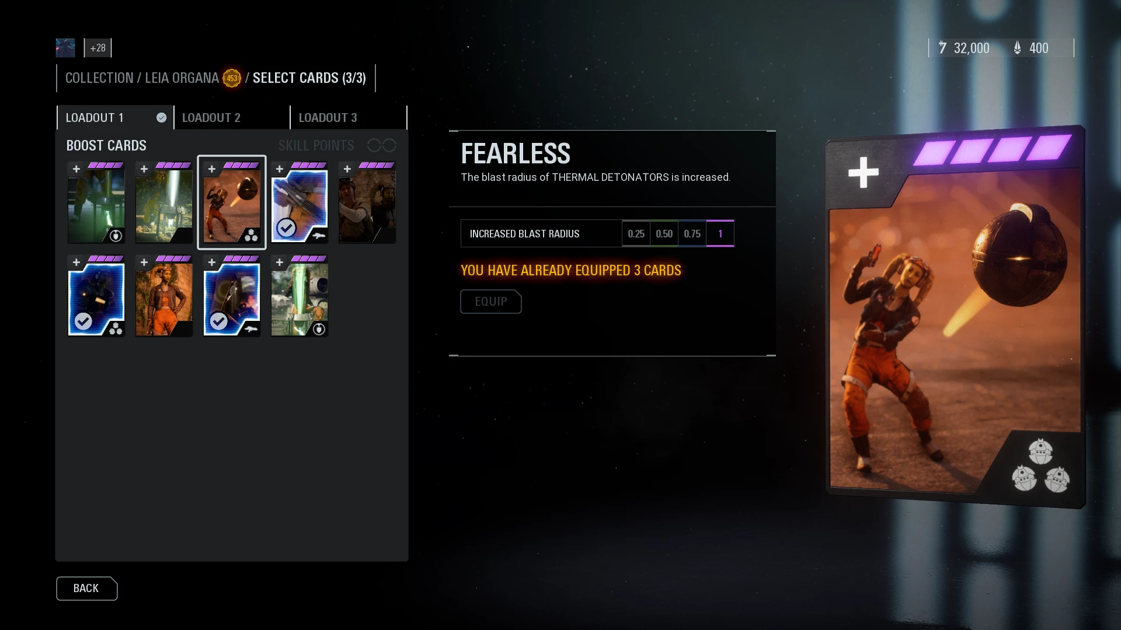Screen dimensions: 1121x630
Task: Switch to the Loadout 2 tab
Action: (x=232, y=118)
